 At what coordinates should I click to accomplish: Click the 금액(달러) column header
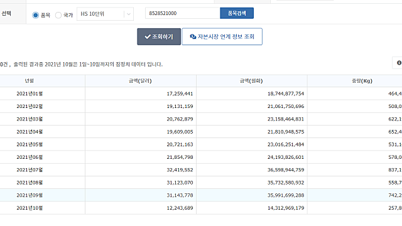pyautogui.click(x=141, y=81)
